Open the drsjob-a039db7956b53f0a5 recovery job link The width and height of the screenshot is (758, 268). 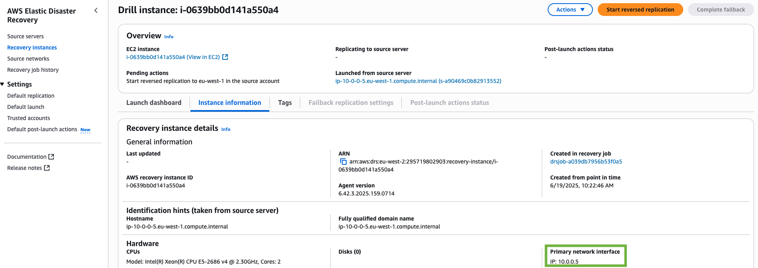tap(586, 162)
